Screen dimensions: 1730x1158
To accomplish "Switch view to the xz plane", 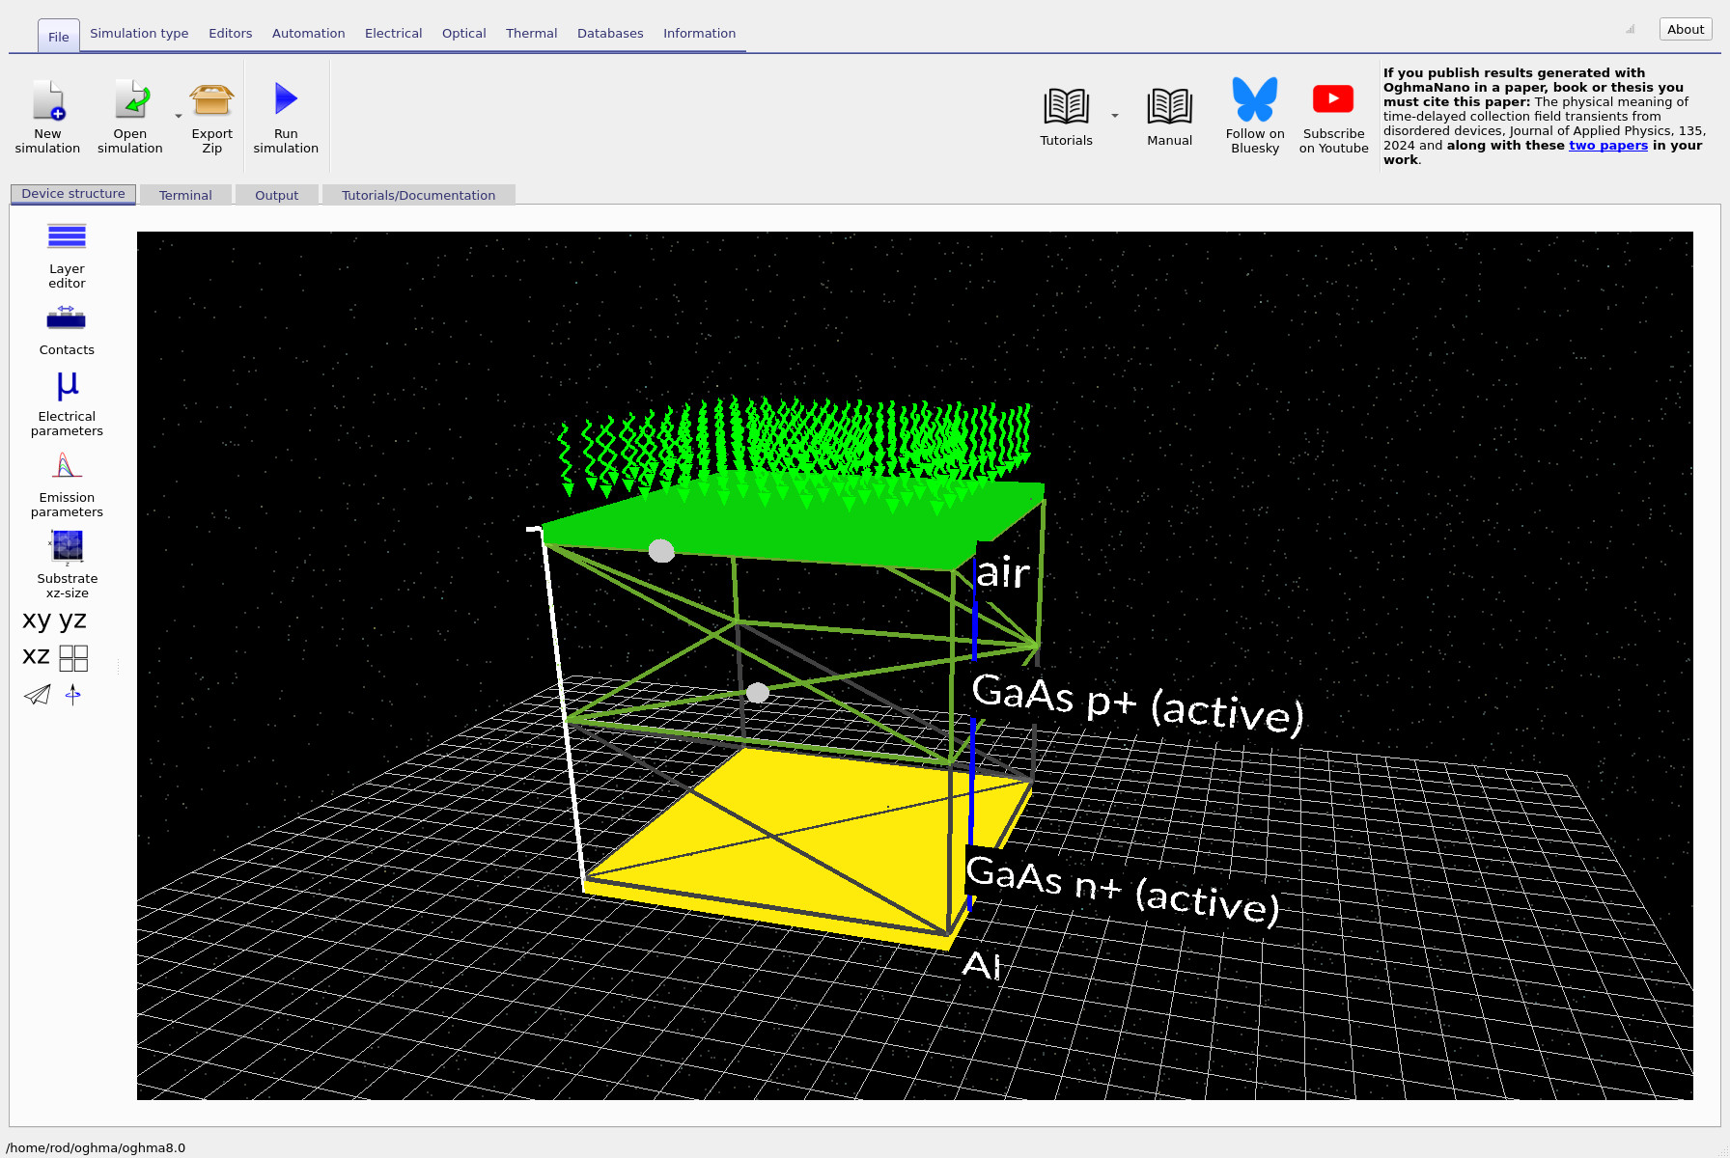I will (35, 654).
